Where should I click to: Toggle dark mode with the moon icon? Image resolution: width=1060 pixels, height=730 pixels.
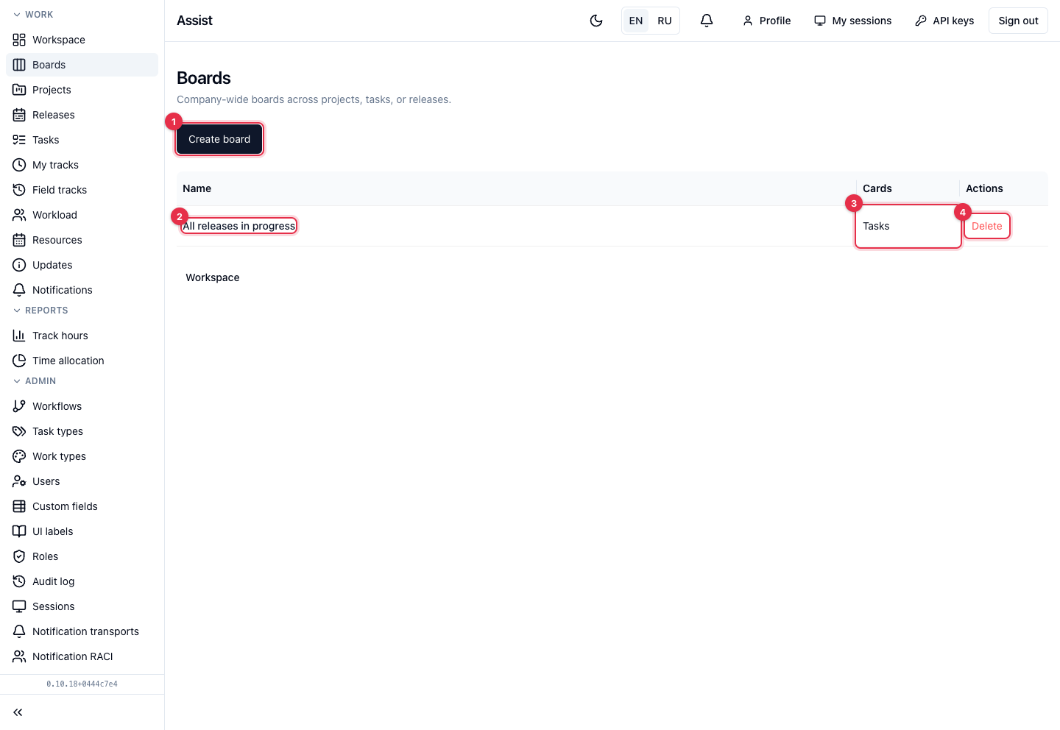[x=596, y=21]
